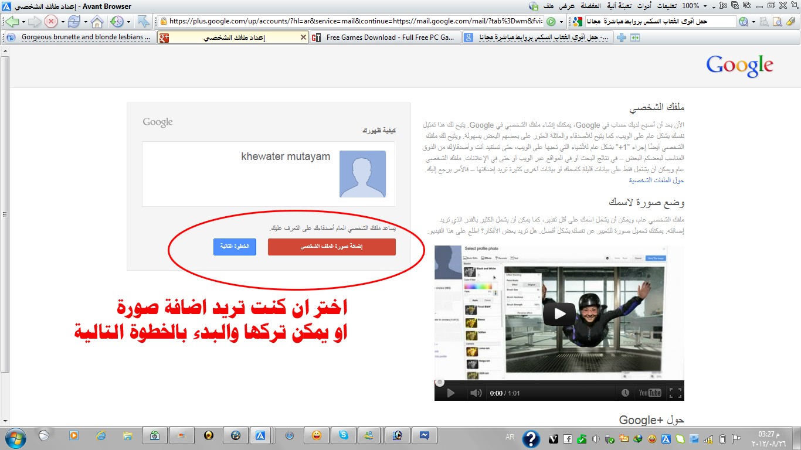Go back with the green Back arrow
Image resolution: width=801 pixels, height=450 pixels.
12,22
